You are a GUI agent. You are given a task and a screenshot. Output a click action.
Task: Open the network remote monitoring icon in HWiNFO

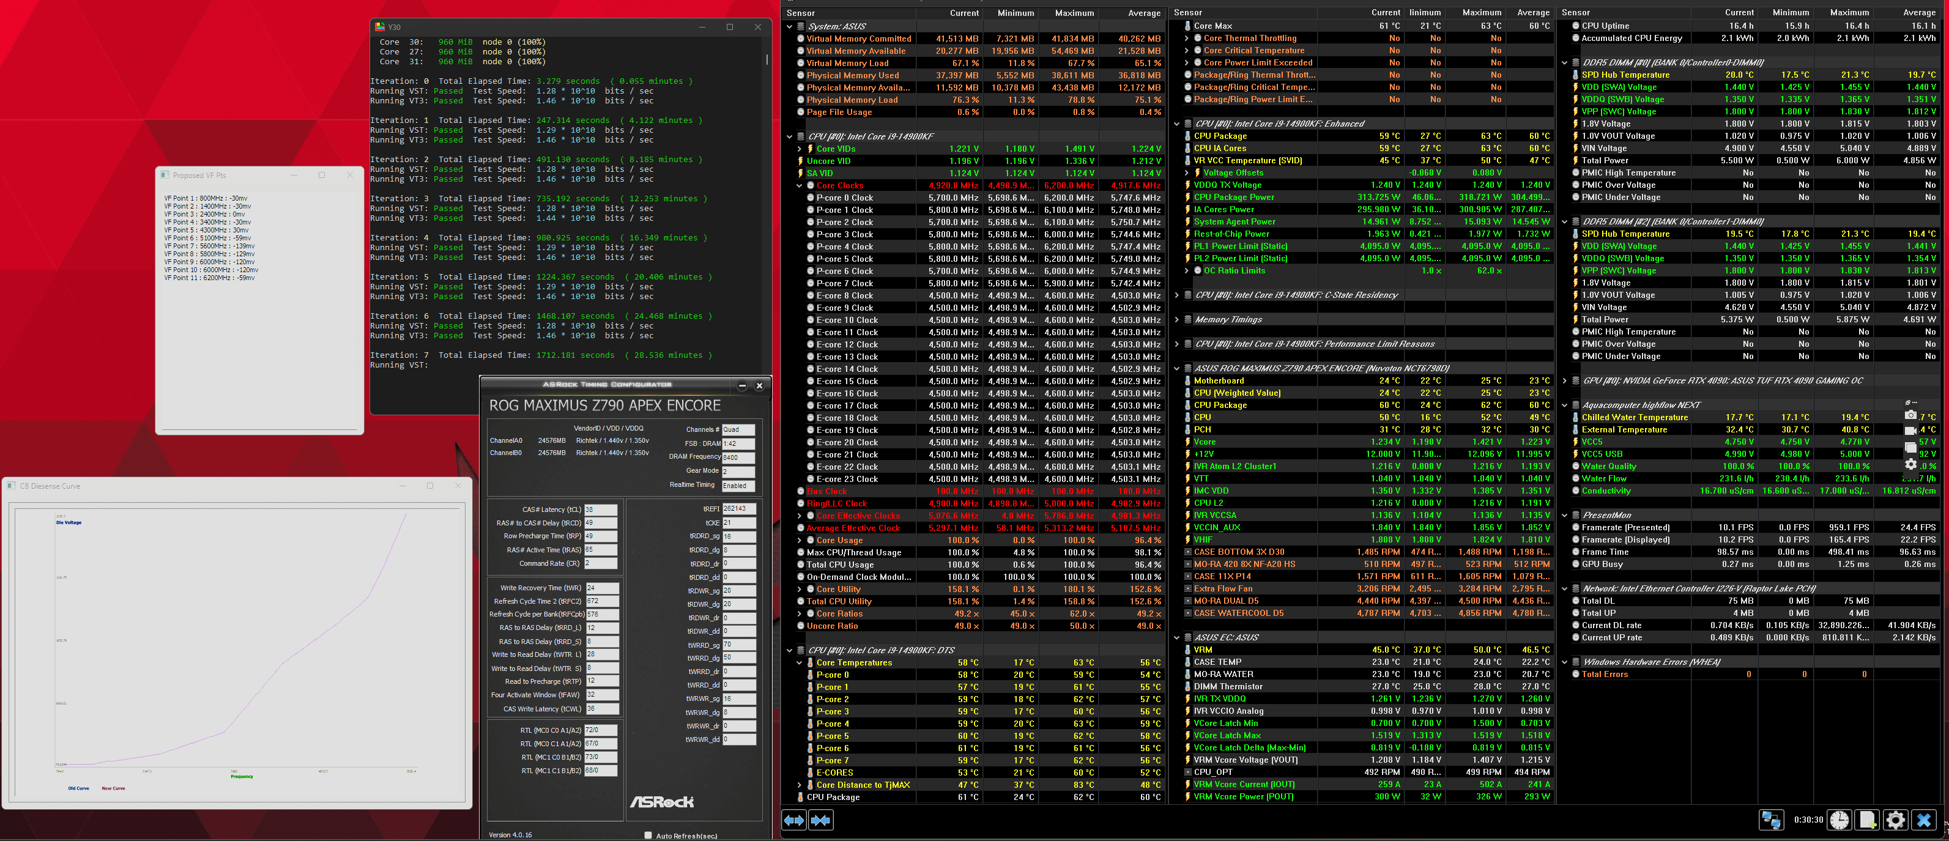point(1771,820)
